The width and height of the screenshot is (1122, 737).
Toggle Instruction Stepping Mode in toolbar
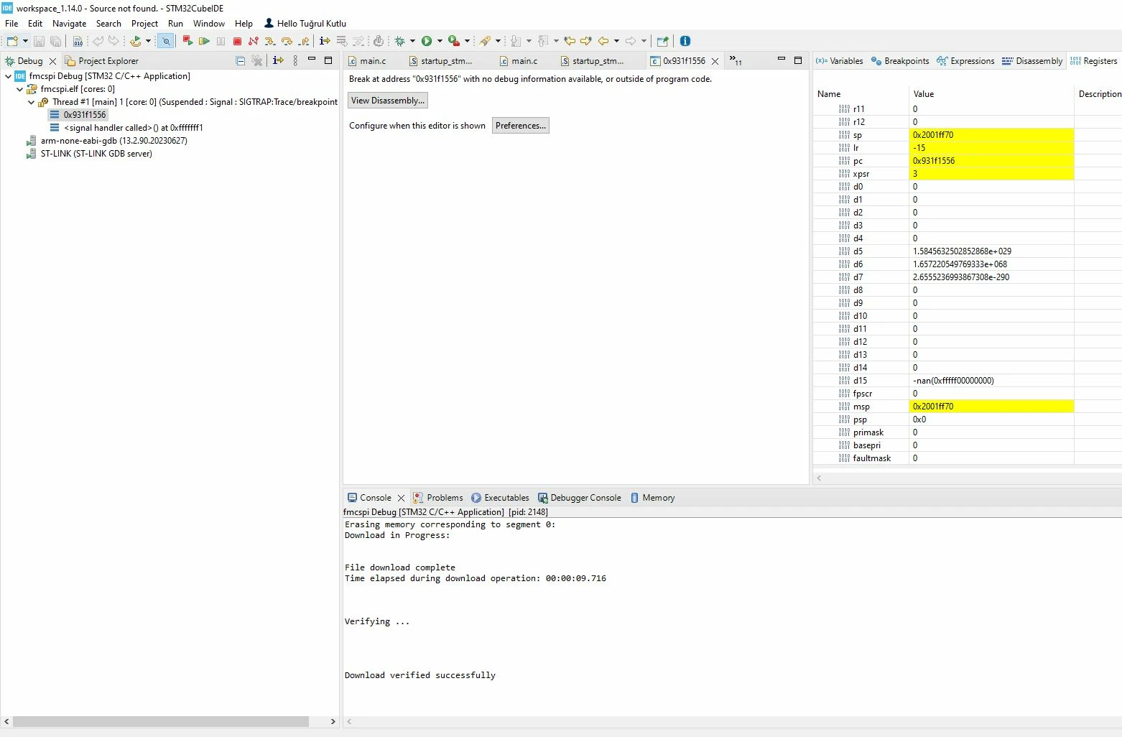pos(325,41)
